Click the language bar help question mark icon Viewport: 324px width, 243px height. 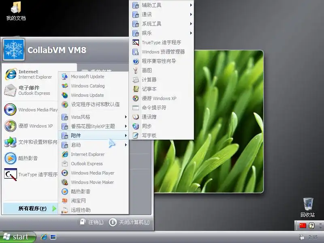tap(311, 226)
